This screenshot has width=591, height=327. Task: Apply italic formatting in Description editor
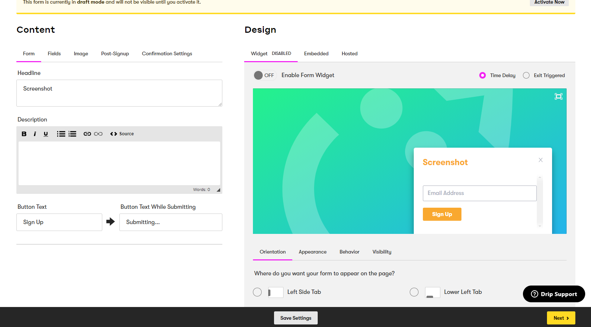(35, 134)
